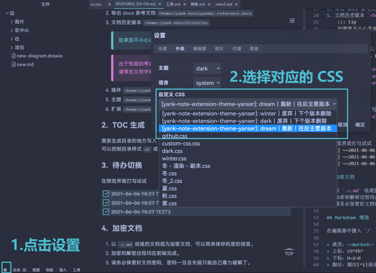The image size is (376, 273).
Task: Select the yanser dark theme option
Action: click(248, 121)
